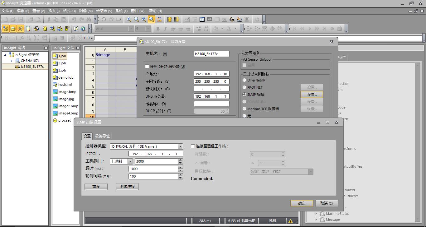Click the warning triangle in status bar

[x=290, y=221]
